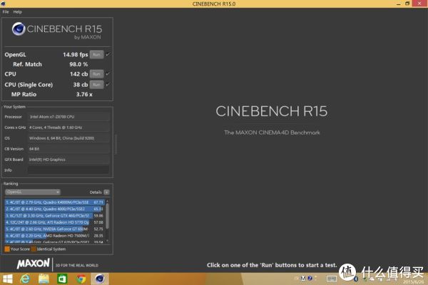Click the Ref. Match value 98.0 %
Image resolution: width=428 pixels, height=285 pixels.
point(78,64)
